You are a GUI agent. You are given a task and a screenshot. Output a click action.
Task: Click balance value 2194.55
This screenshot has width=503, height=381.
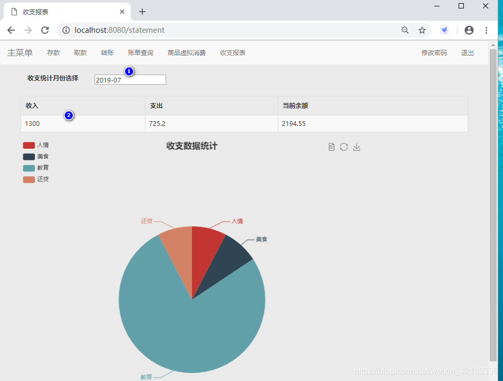tap(294, 124)
